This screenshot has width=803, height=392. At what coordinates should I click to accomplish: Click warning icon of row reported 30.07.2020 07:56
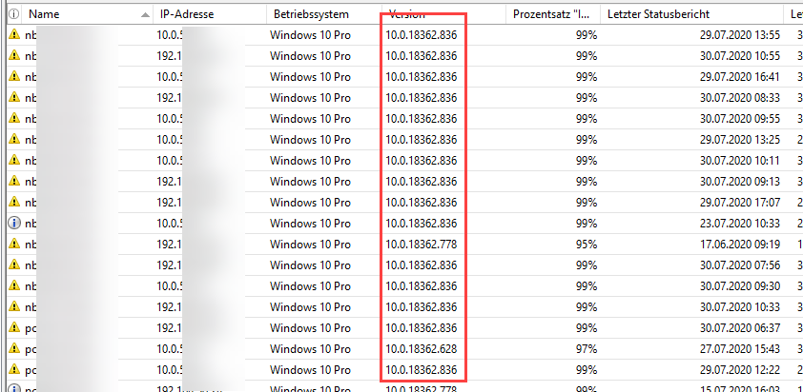[x=14, y=265]
